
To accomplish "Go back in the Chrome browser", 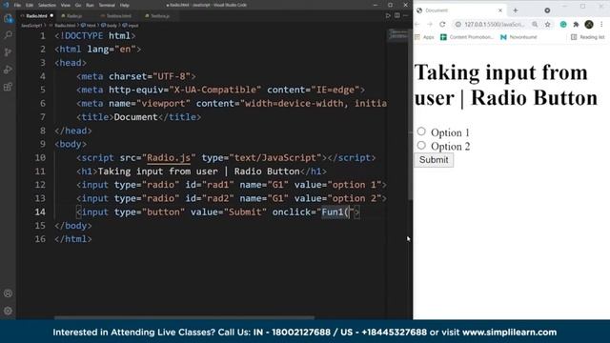I will (x=417, y=24).
